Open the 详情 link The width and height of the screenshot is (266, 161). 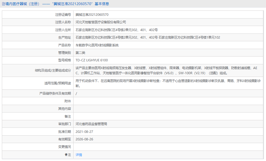pyautogui.click(x=78, y=155)
